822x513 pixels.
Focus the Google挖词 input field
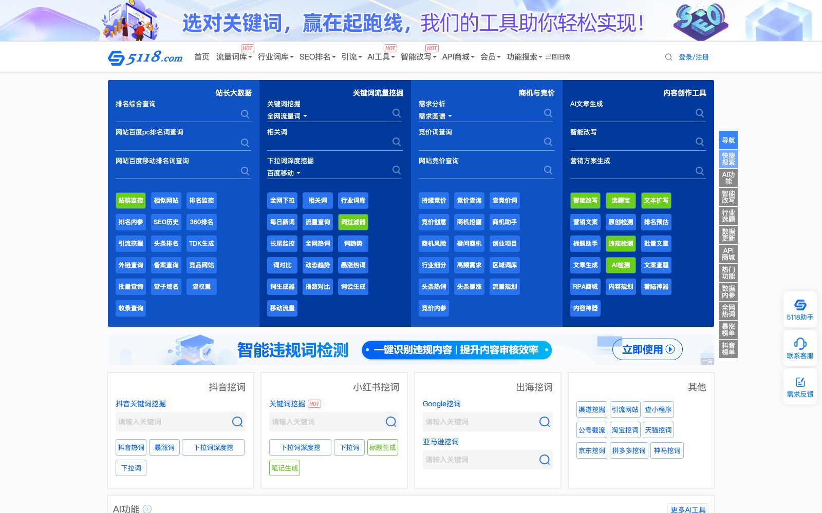coord(488,422)
